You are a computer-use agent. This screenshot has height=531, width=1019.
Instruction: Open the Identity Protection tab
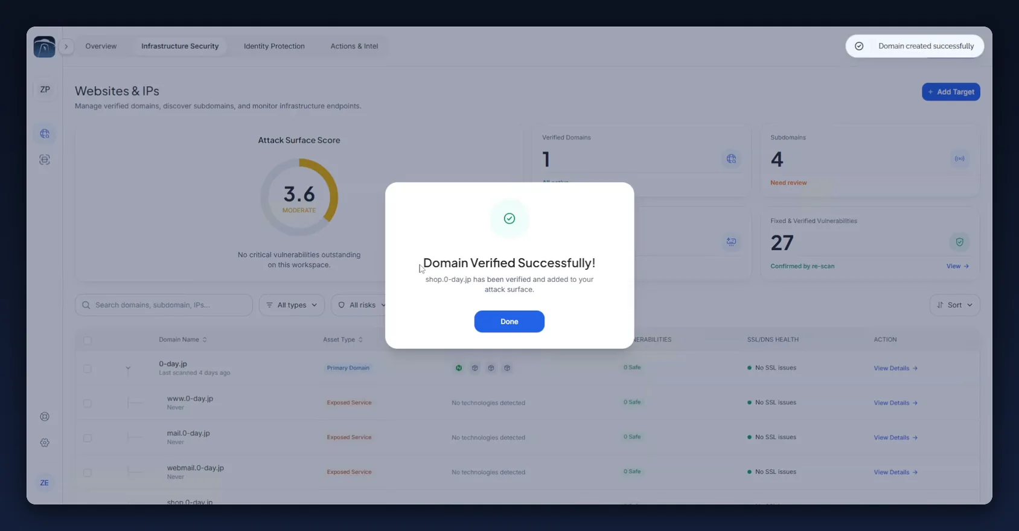[274, 46]
